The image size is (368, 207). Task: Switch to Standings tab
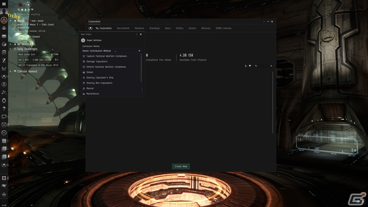pos(155,28)
